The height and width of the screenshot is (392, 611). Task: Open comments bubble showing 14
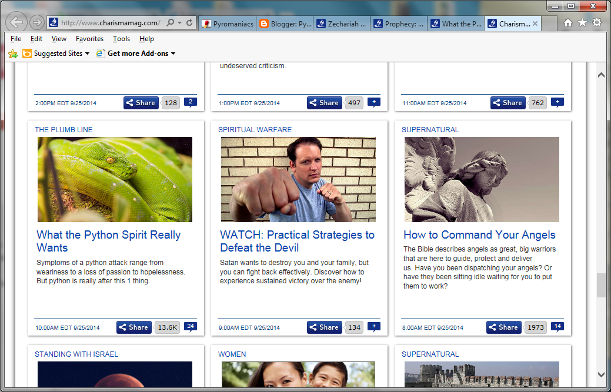(x=557, y=327)
